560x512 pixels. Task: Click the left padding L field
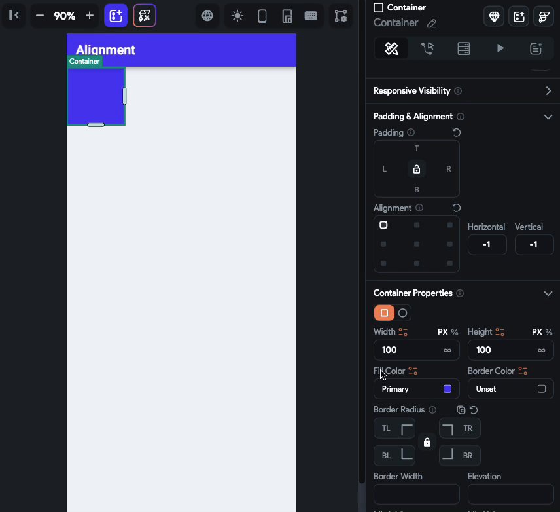click(385, 169)
